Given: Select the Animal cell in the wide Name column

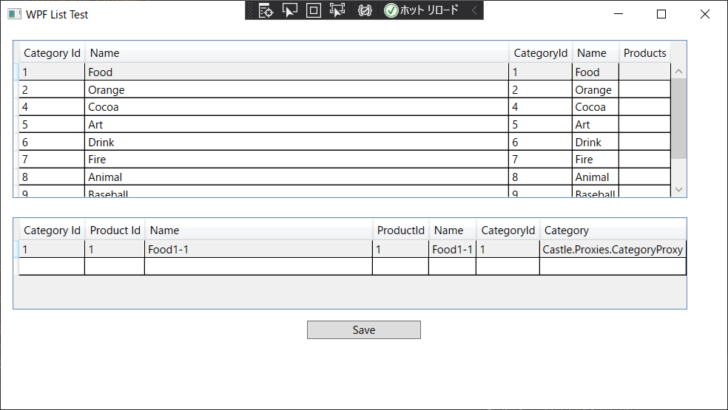Looking at the screenshot, I should click(297, 177).
